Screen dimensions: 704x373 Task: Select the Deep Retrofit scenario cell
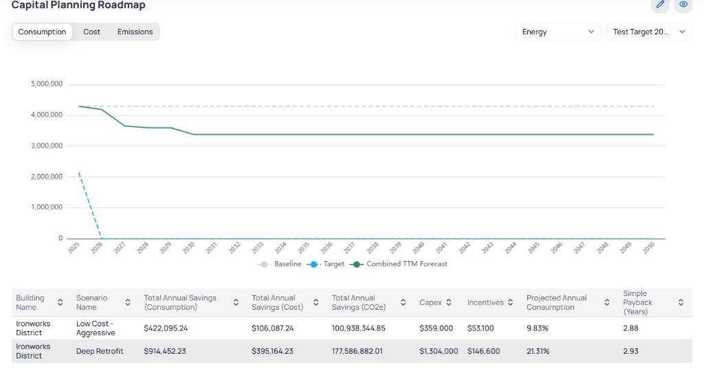100,351
